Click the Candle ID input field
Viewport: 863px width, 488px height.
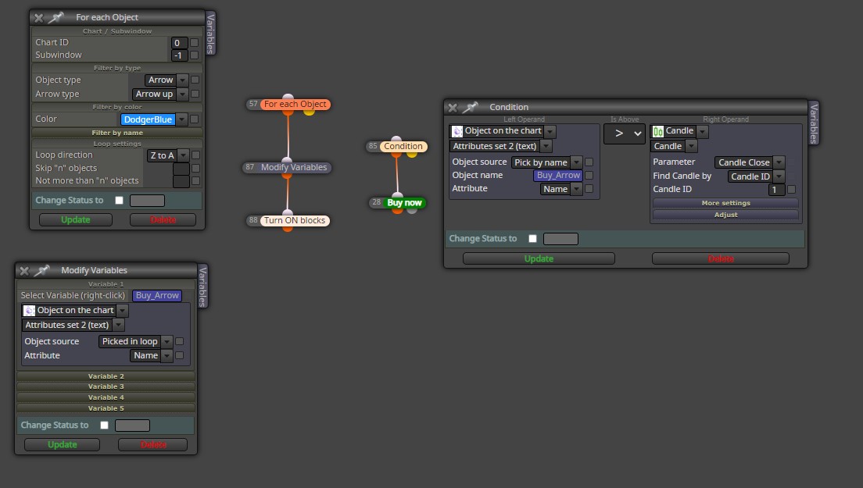click(776, 190)
